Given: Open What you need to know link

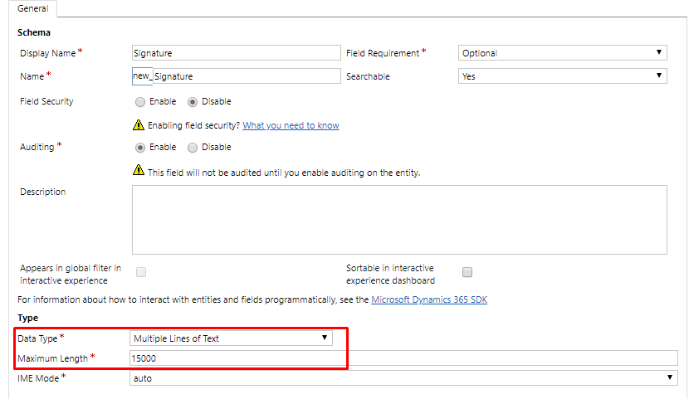Looking at the screenshot, I should coord(291,125).
